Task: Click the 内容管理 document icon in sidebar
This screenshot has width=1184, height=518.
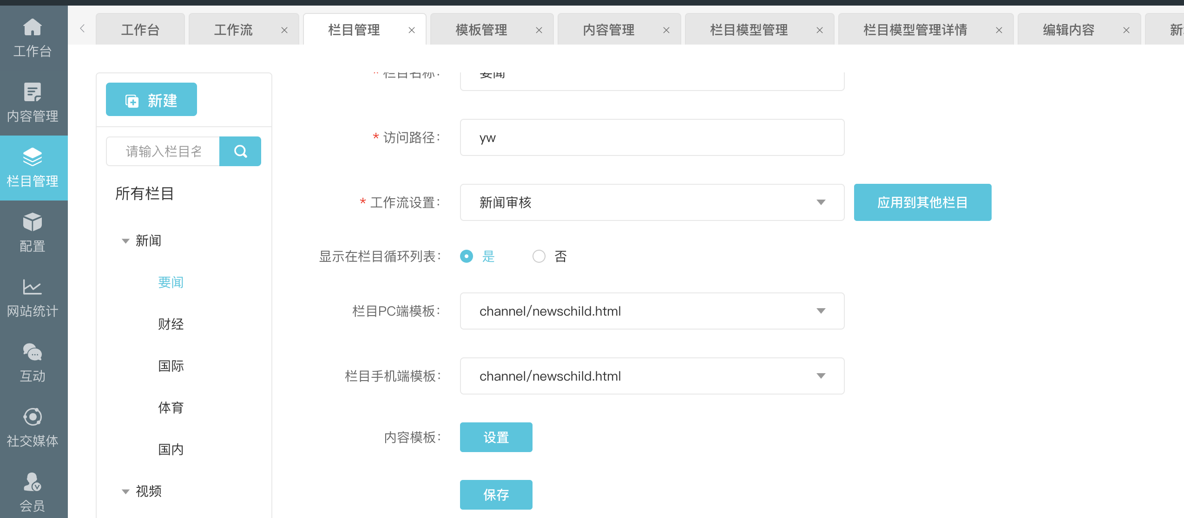Action: 33,92
